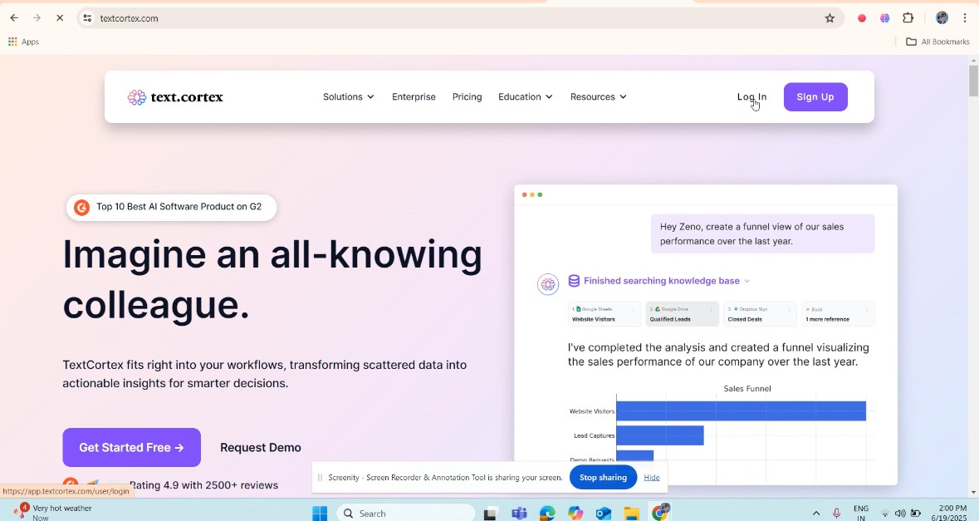Click 'Rating 4.9 with 2500+ reviews' text
979x521 pixels.
click(x=203, y=485)
